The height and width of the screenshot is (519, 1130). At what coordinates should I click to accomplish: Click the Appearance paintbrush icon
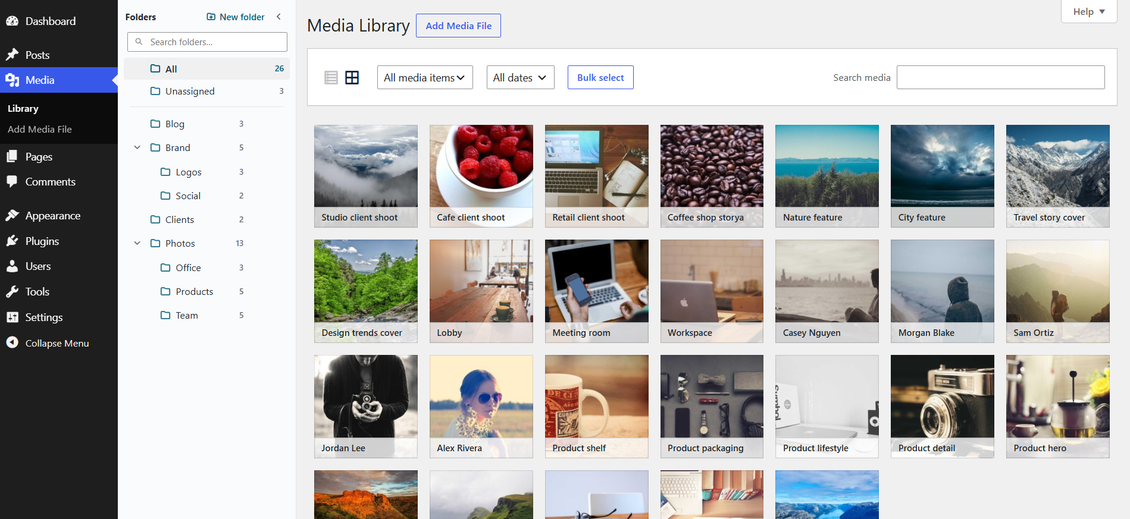(x=12, y=215)
